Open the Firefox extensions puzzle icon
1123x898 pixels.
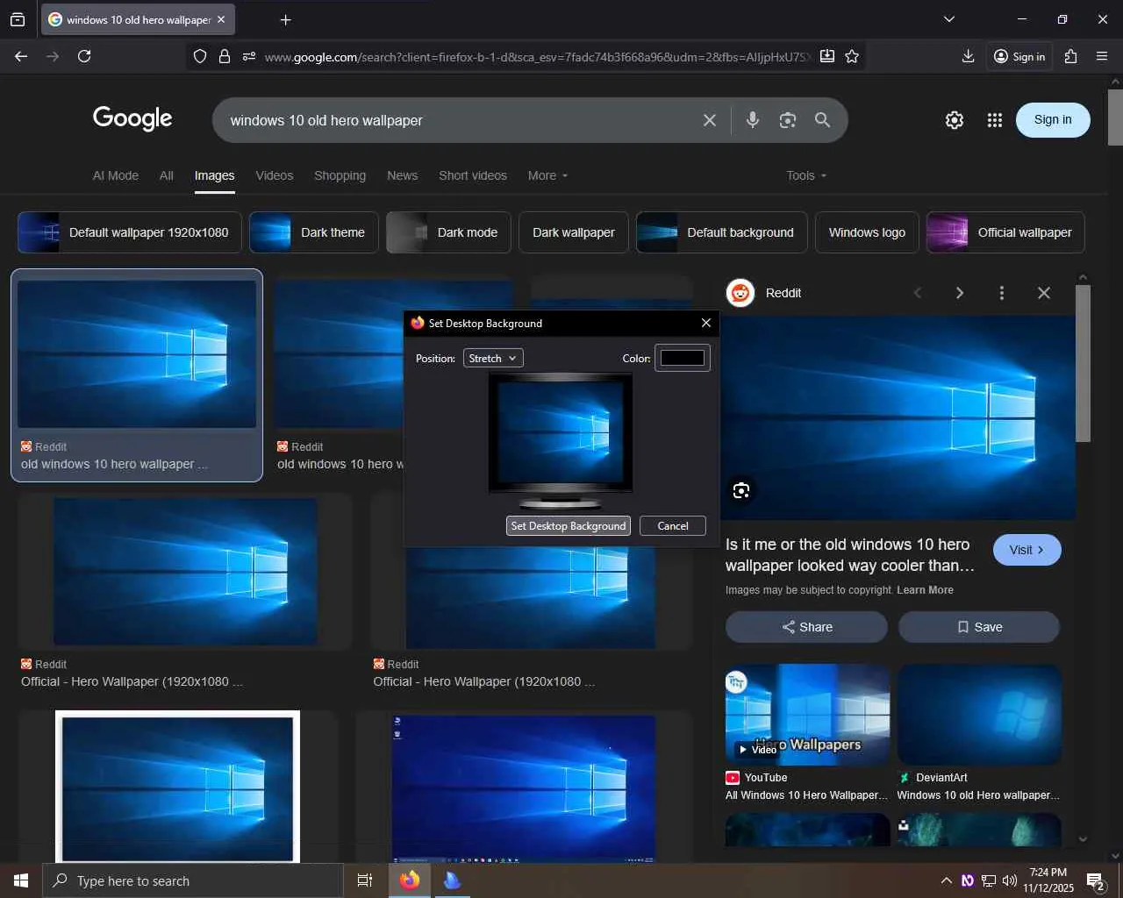(x=1070, y=56)
